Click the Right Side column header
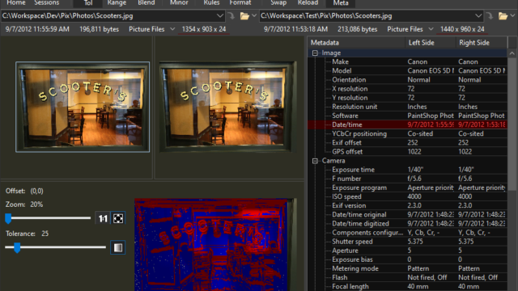Screen dimensions: 518x291 482,43
